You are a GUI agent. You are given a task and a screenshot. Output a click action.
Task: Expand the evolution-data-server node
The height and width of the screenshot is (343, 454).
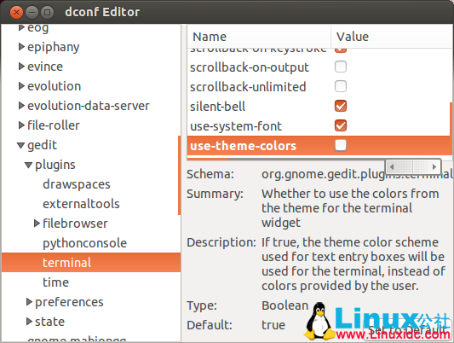21,106
